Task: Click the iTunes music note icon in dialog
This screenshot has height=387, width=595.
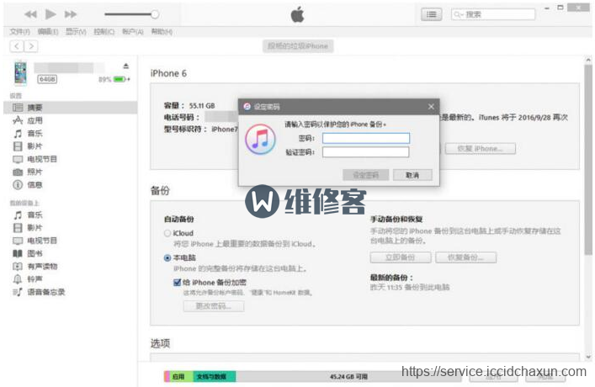Action: tap(260, 140)
